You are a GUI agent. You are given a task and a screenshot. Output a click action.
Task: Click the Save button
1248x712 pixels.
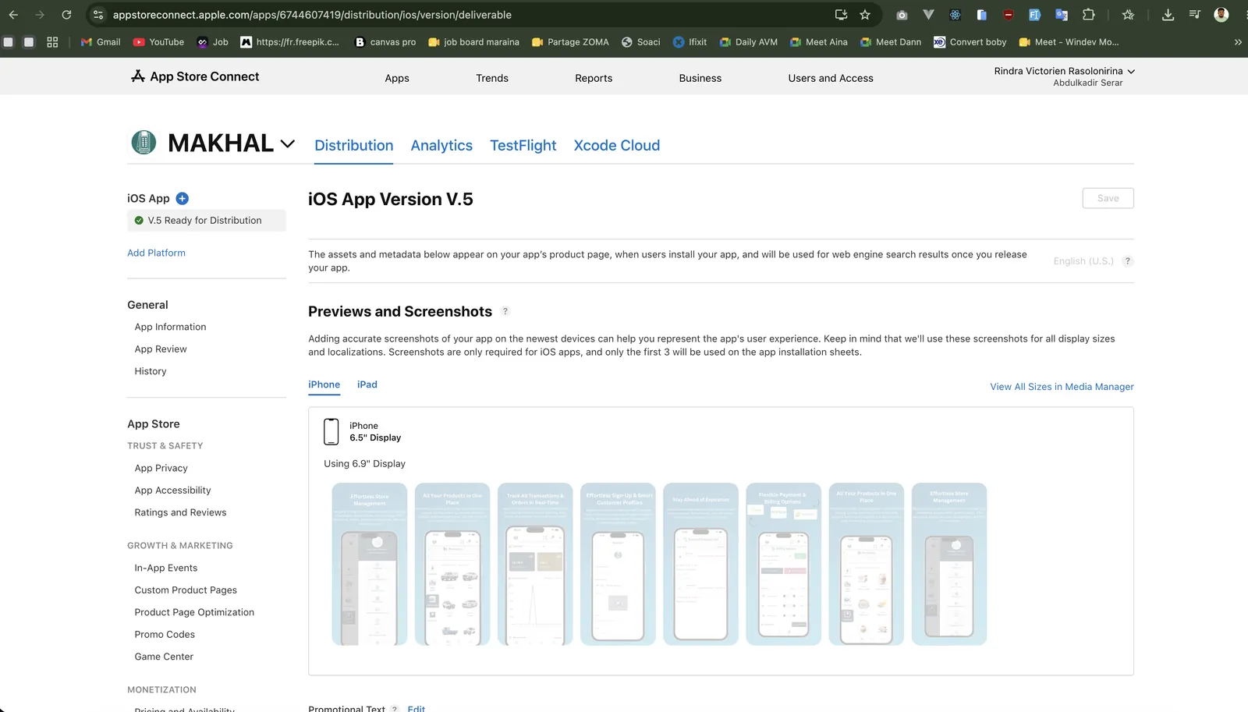(x=1108, y=198)
